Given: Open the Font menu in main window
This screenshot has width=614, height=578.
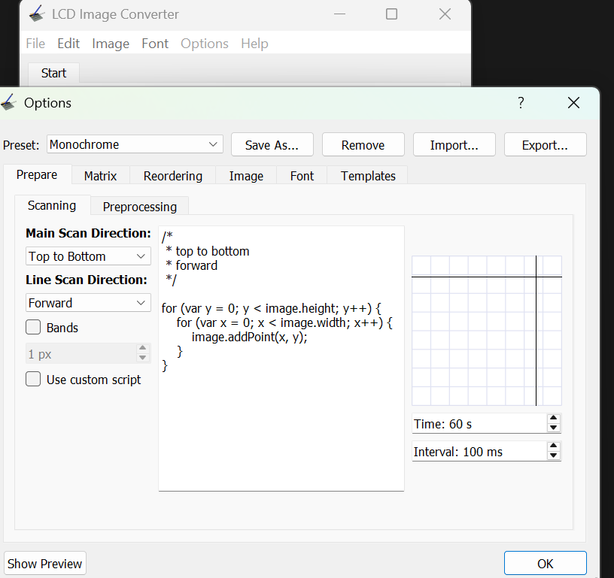Looking at the screenshot, I should [x=155, y=44].
